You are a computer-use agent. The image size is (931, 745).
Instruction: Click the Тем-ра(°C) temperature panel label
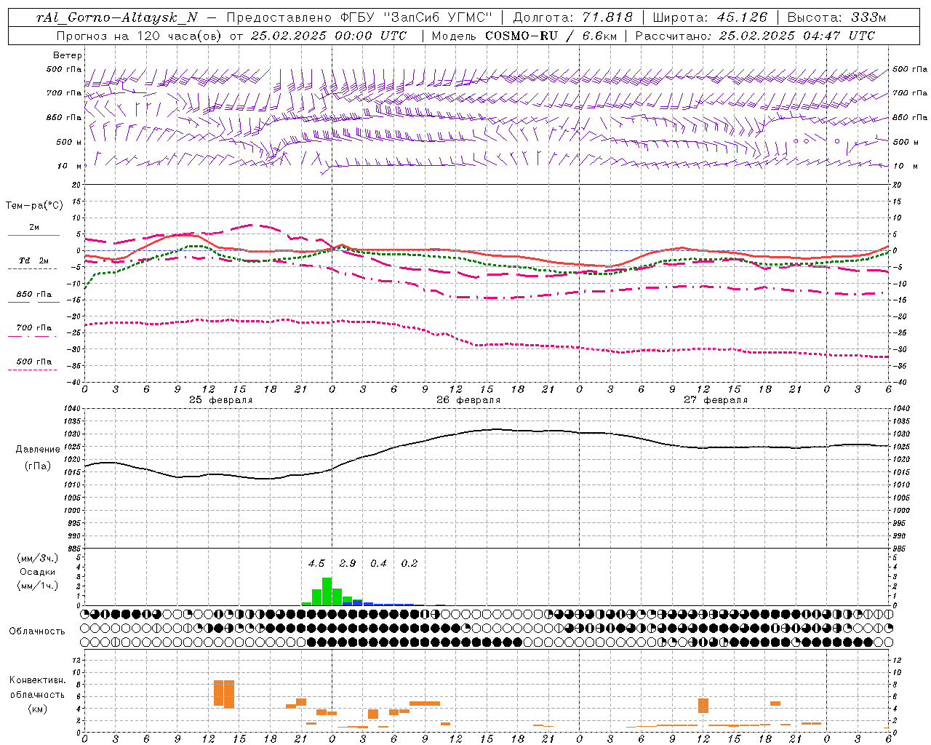34,205
